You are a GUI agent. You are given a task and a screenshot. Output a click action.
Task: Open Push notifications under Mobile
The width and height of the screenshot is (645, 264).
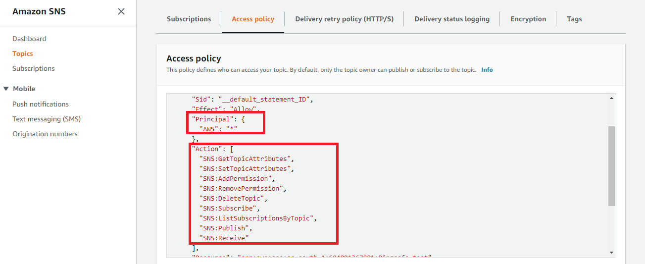pyautogui.click(x=41, y=104)
